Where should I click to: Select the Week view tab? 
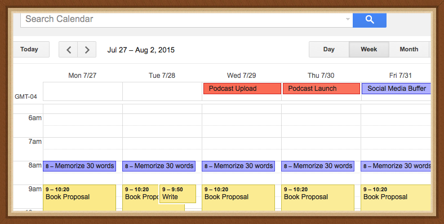pos(369,49)
